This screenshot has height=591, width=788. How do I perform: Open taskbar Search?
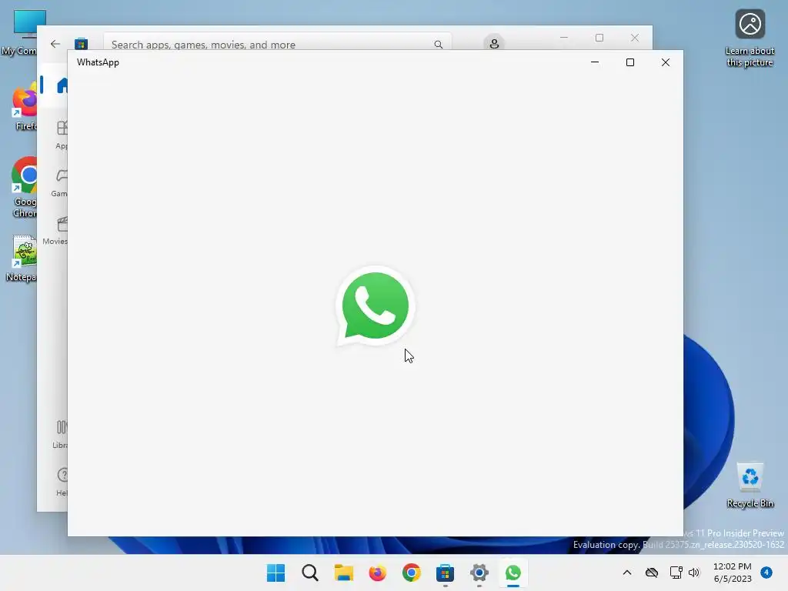click(310, 573)
